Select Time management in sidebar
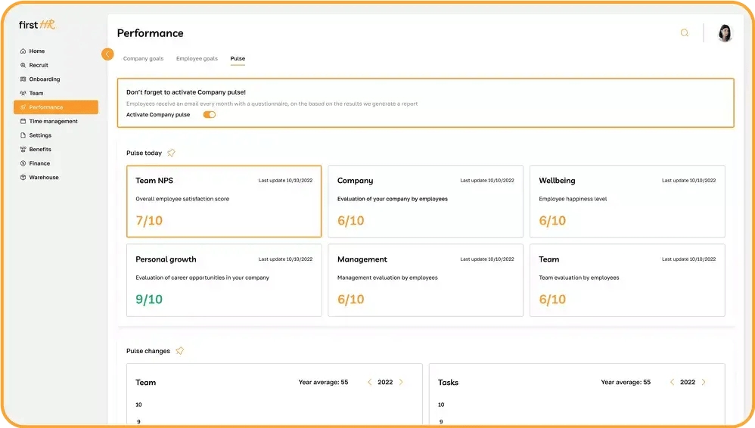The height and width of the screenshot is (428, 755). [53, 121]
